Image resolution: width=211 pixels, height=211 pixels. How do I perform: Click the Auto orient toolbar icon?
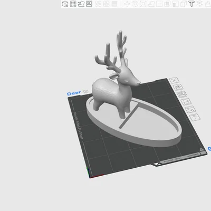[x=81, y=4]
